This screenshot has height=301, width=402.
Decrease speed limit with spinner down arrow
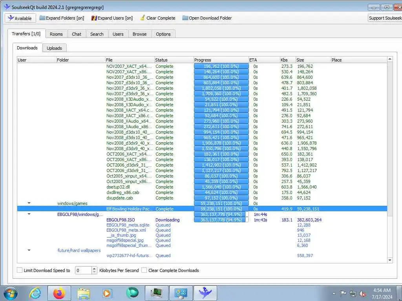pos(94,272)
